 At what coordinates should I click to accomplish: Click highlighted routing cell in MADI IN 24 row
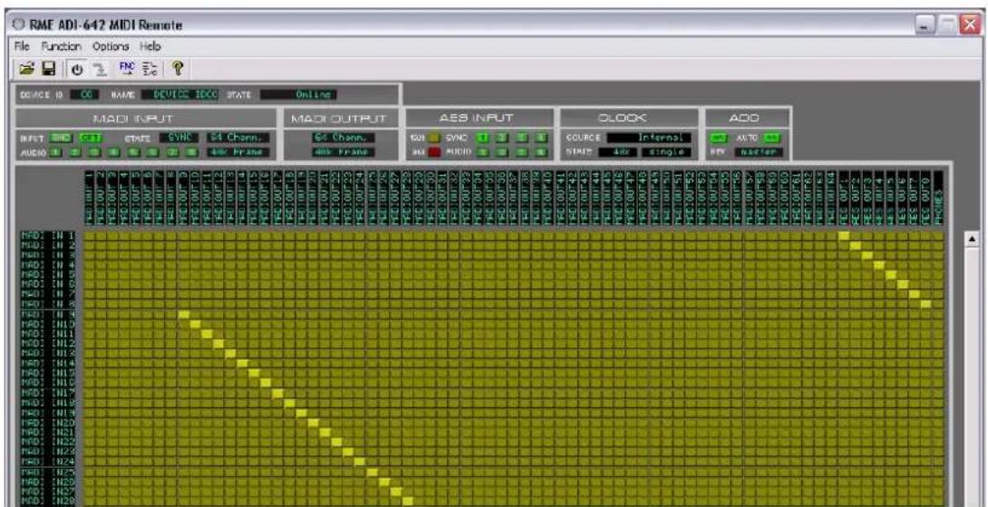[360, 462]
